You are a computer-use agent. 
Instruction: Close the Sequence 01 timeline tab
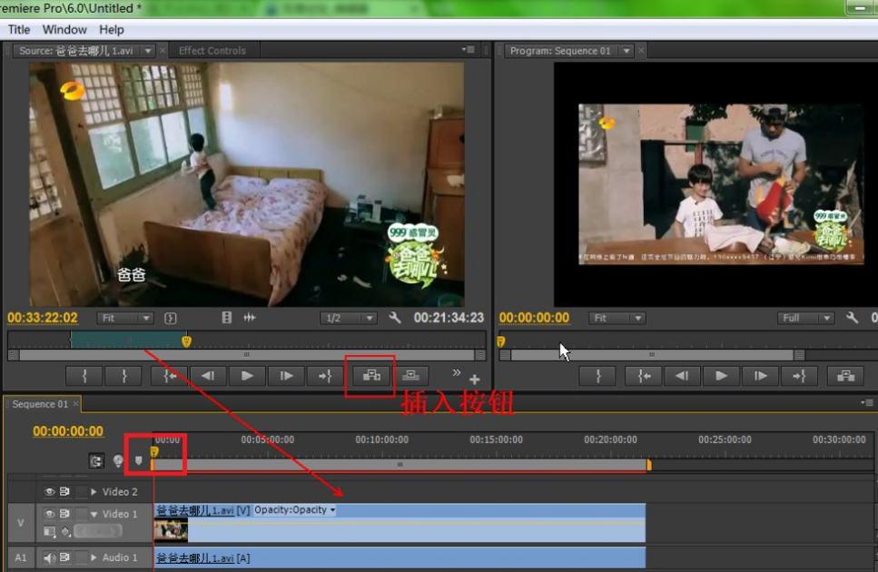tap(75, 403)
